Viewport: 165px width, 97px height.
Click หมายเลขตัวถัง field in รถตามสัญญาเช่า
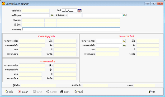pos(32,45)
